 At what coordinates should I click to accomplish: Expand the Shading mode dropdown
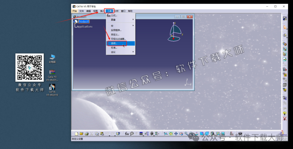[x=215, y=136]
